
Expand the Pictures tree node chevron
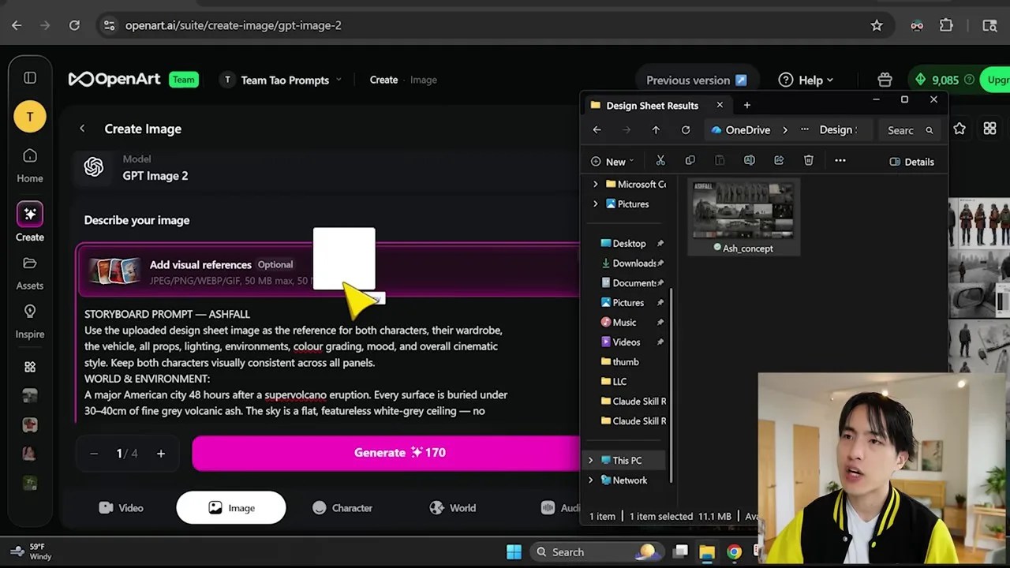tap(596, 204)
